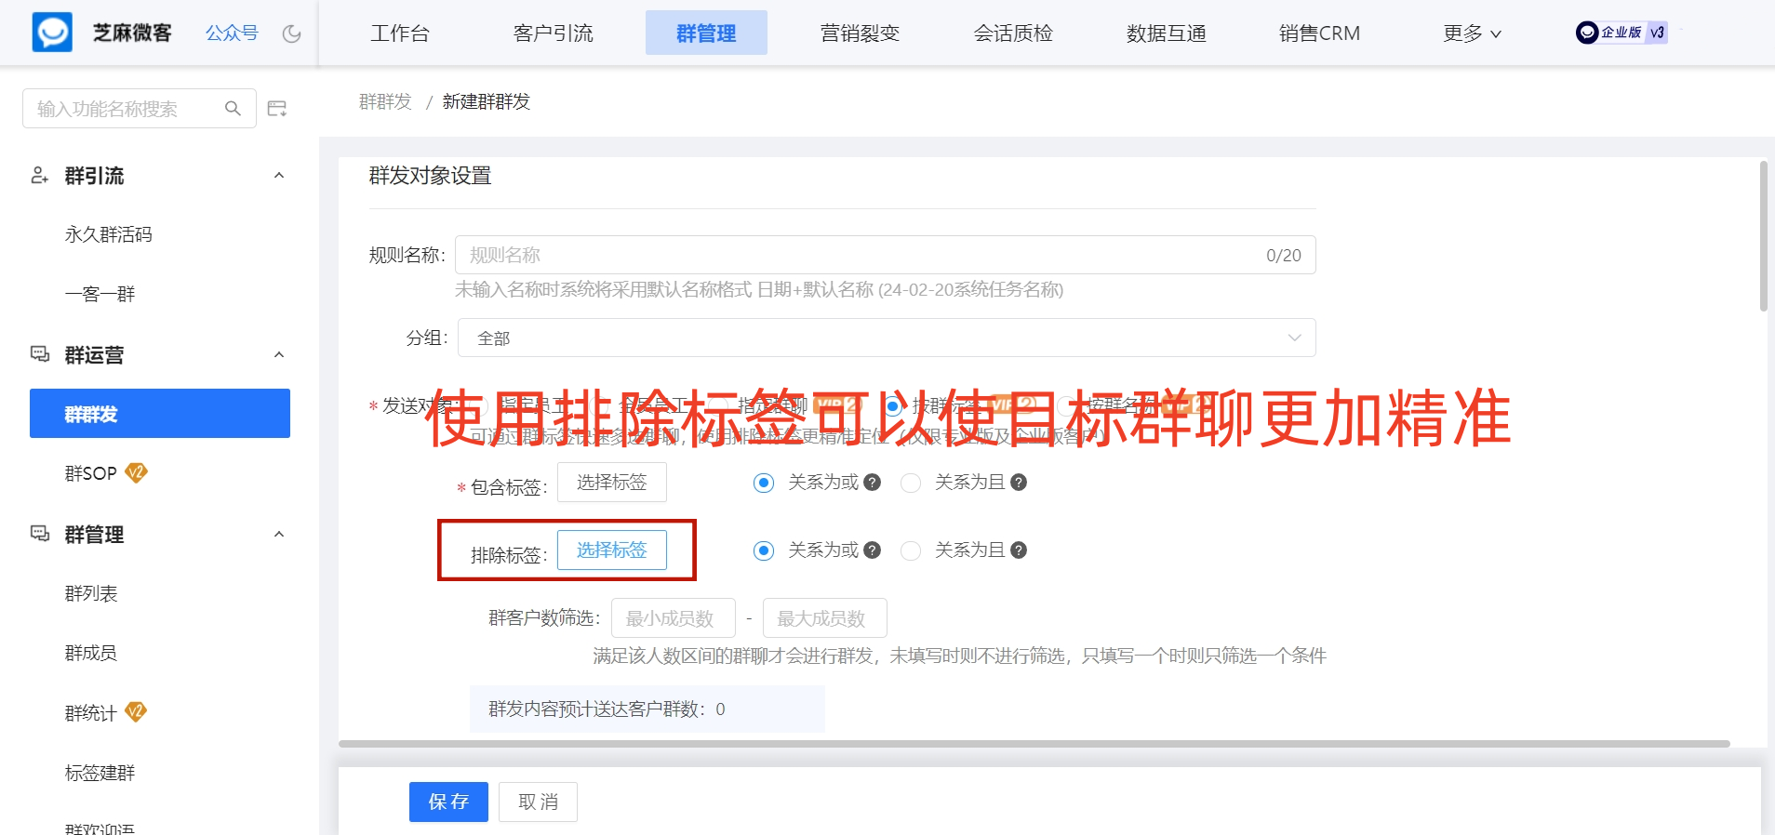Click help icon beside 排除标签 关系为且
Image resolution: width=1775 pixels, height=835 pixels.
[x=1019, y=550]
